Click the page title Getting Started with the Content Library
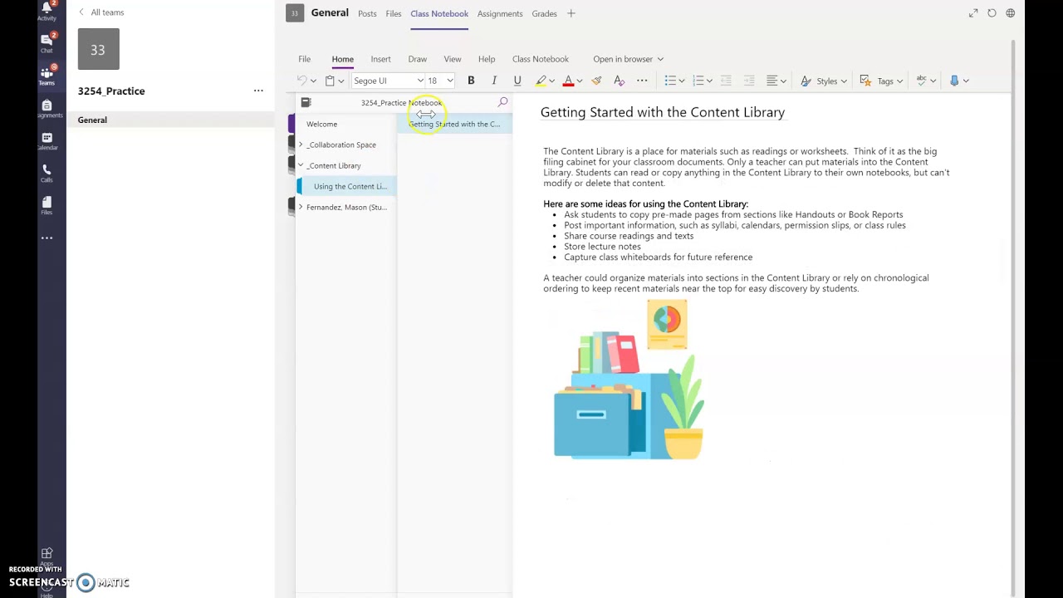 (662, 112)
